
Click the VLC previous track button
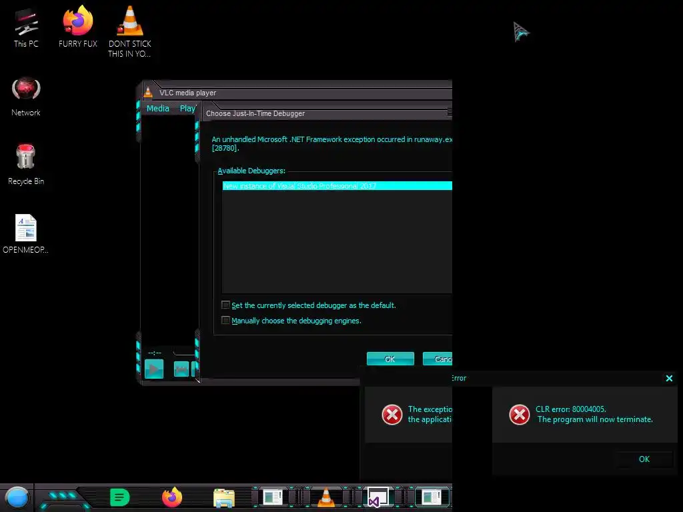pyautogui.click(x=181, y=369)
